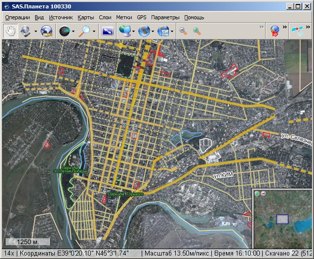Open the Параметры menu
This screenshot has width=314, height=259.
165,17
